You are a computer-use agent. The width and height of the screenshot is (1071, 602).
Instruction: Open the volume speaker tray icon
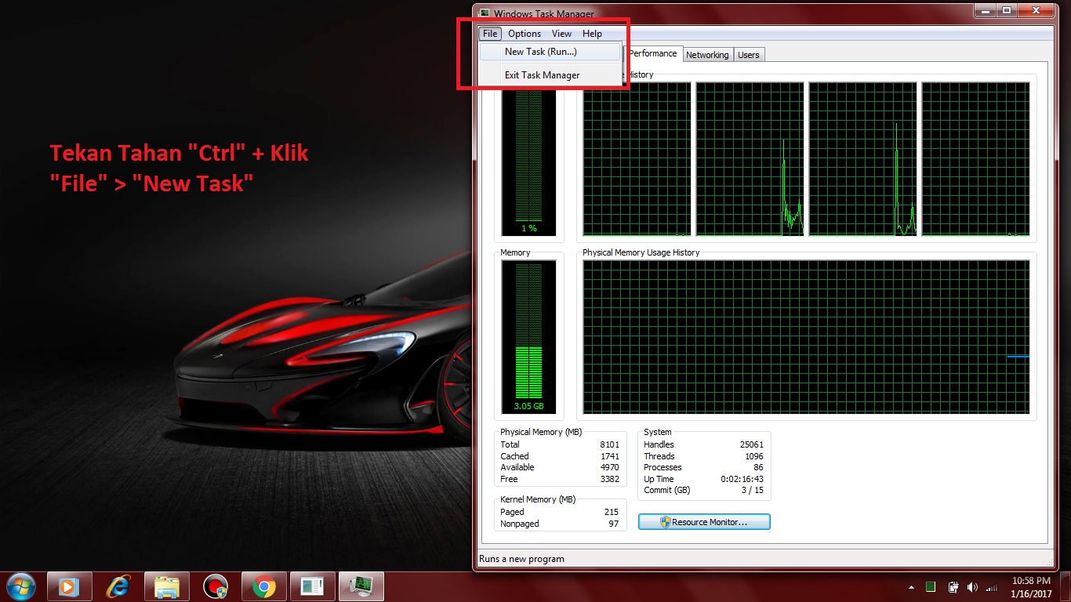[x=973, y=587]
